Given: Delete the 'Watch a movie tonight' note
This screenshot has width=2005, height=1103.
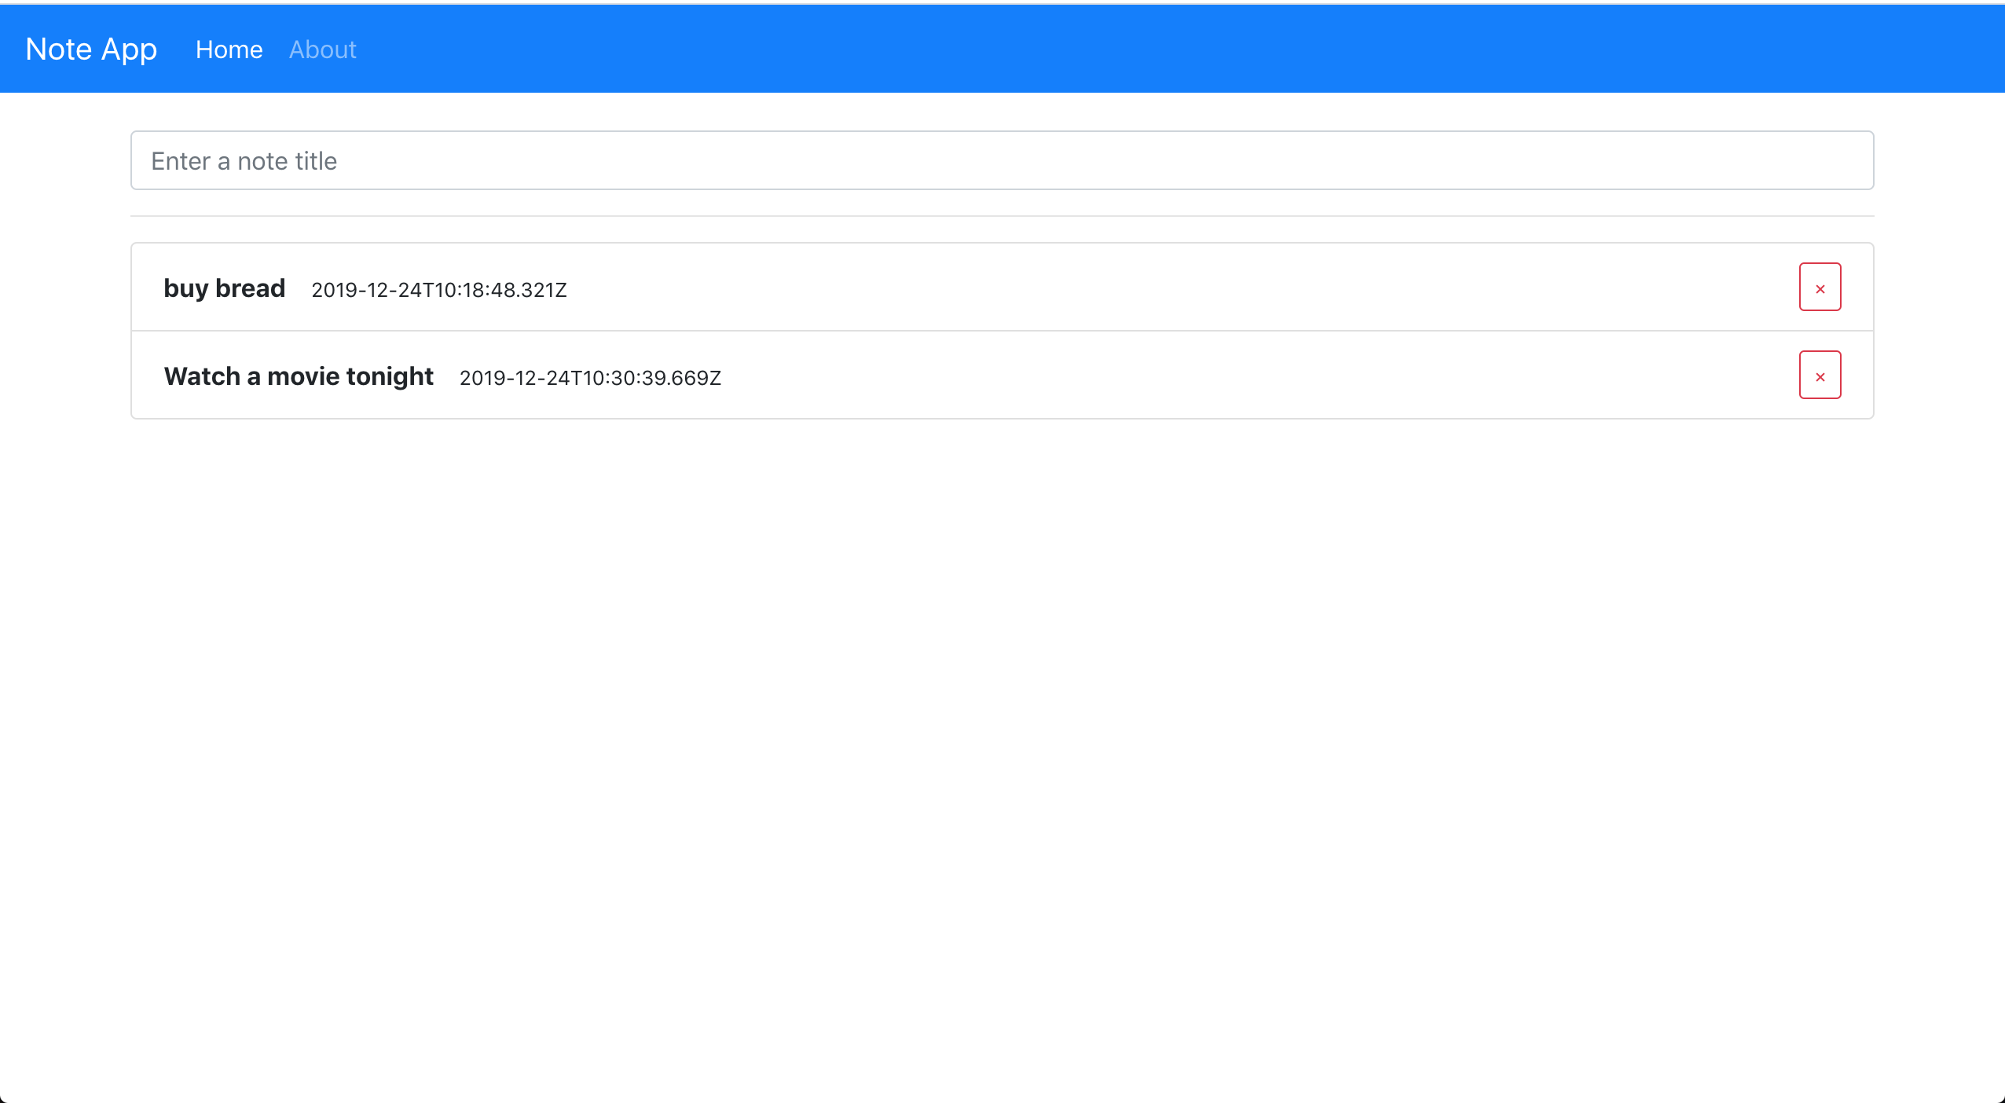Looking at the screenshot, I should click(x=1820, y=375).
